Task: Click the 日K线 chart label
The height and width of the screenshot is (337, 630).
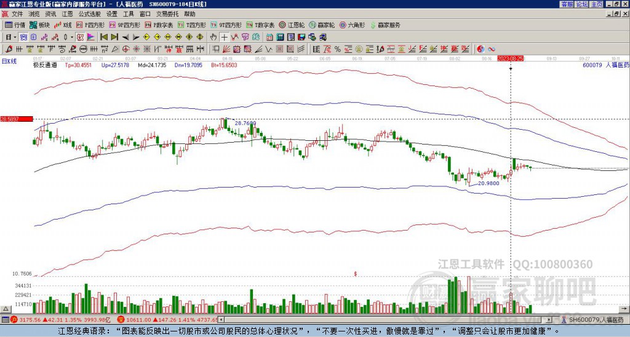Action: tap(9, 61)
